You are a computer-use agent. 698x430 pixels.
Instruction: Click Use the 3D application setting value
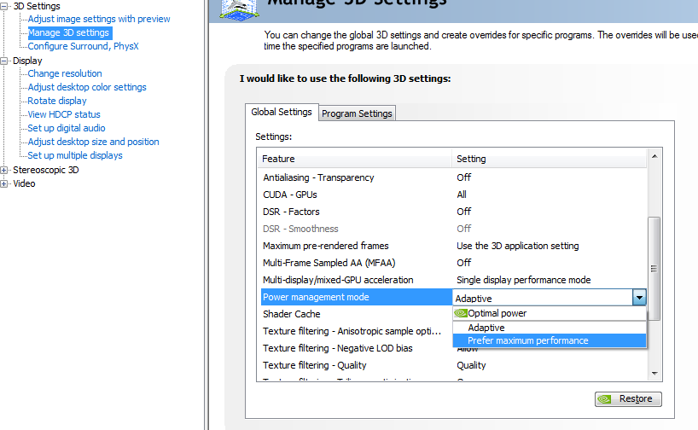518,246
